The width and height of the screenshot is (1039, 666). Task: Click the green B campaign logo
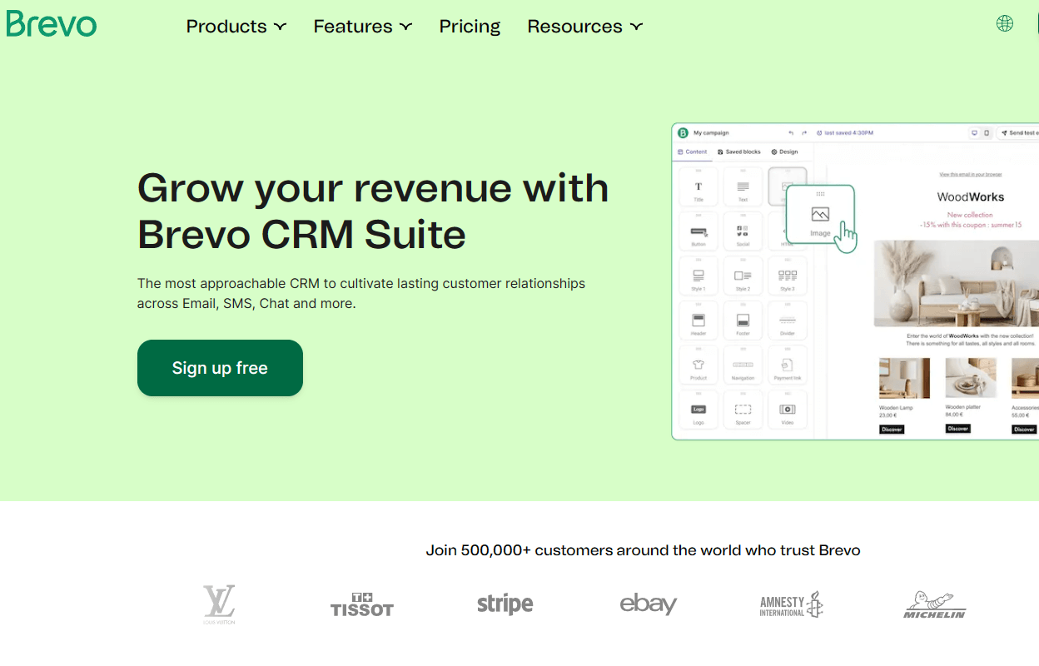[x=684, y=133]
